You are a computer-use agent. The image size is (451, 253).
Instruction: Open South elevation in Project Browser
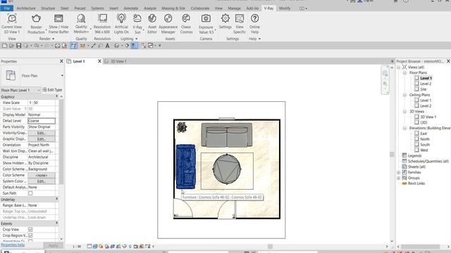[425, 145]
